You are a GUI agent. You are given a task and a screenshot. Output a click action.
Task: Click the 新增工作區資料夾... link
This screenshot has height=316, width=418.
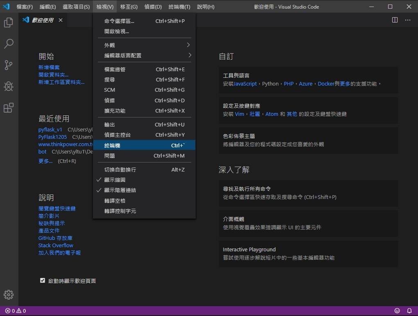coord(61,82)
